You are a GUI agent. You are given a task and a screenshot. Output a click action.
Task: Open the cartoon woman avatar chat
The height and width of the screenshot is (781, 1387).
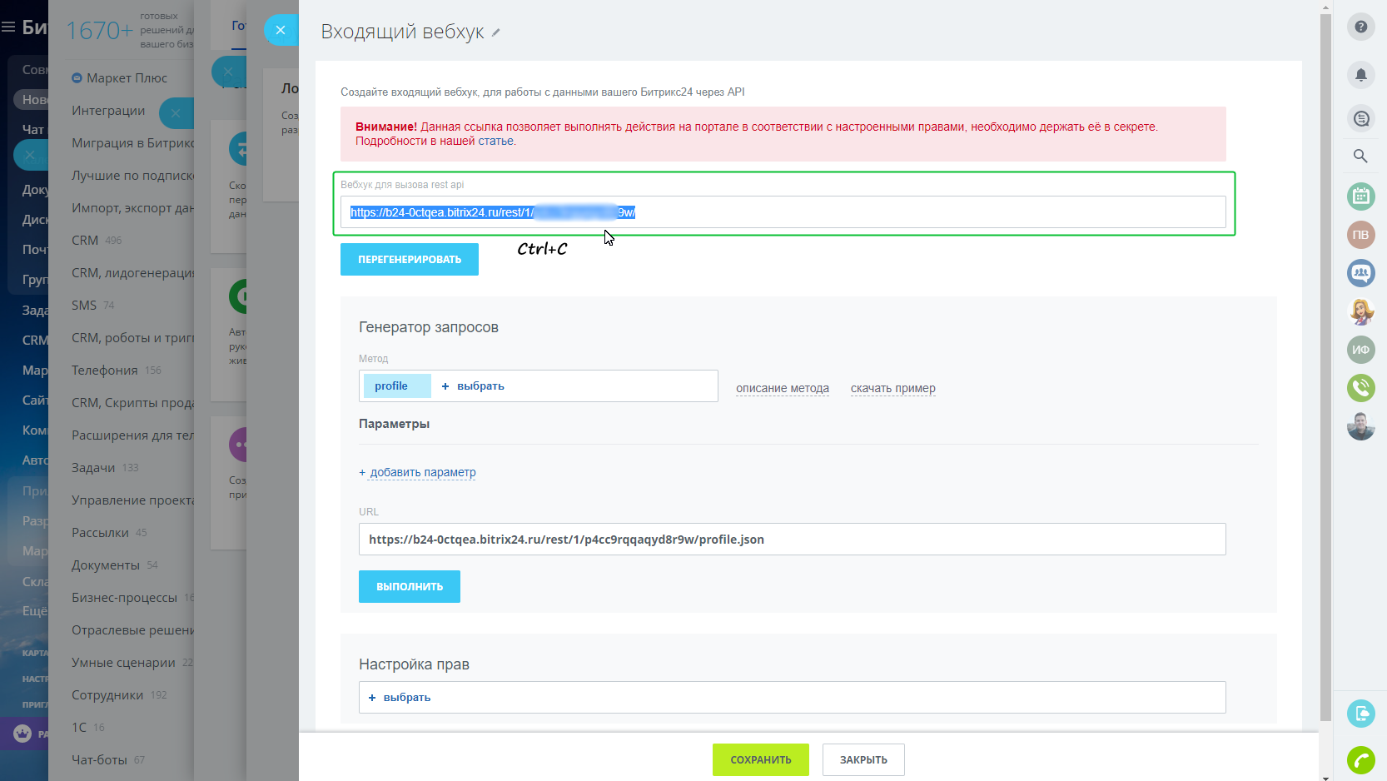1360,311
